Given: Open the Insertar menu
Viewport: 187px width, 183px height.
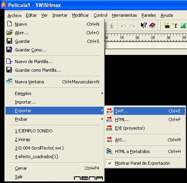Looking at the screenshot, I should (x=60, y=15).
